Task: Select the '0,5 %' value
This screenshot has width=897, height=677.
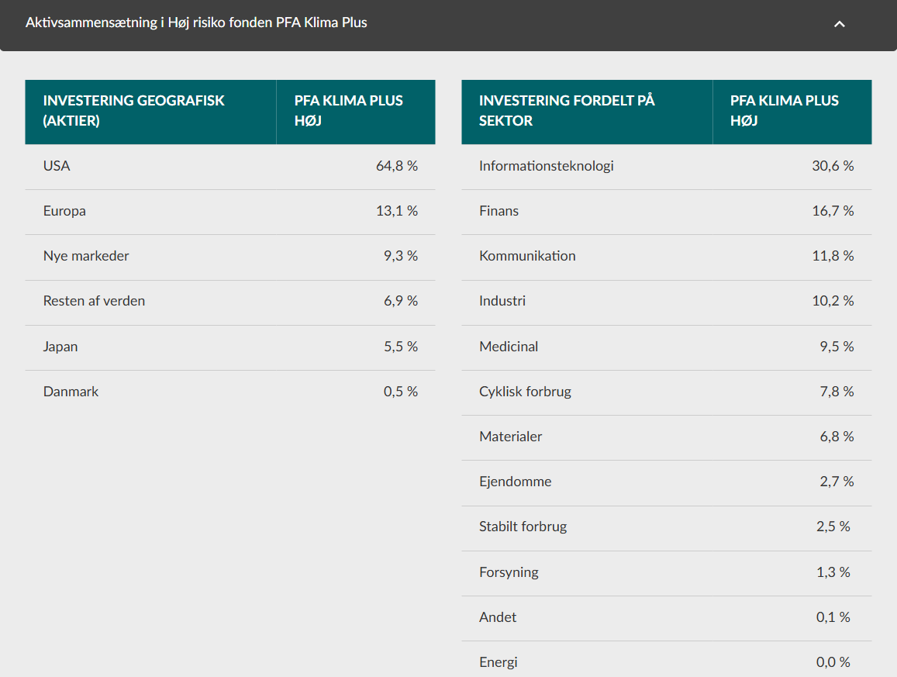Action: tap(401, 392)
